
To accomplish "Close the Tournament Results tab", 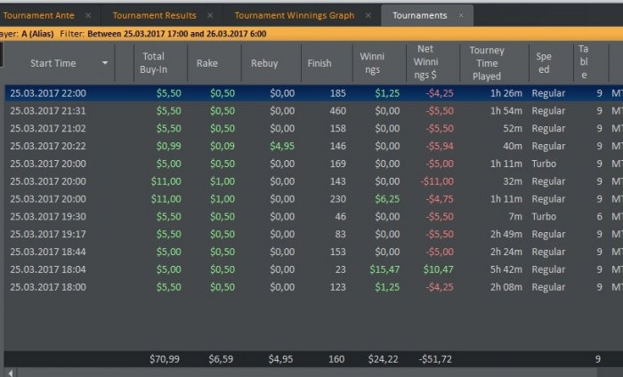I will [210, 15].
